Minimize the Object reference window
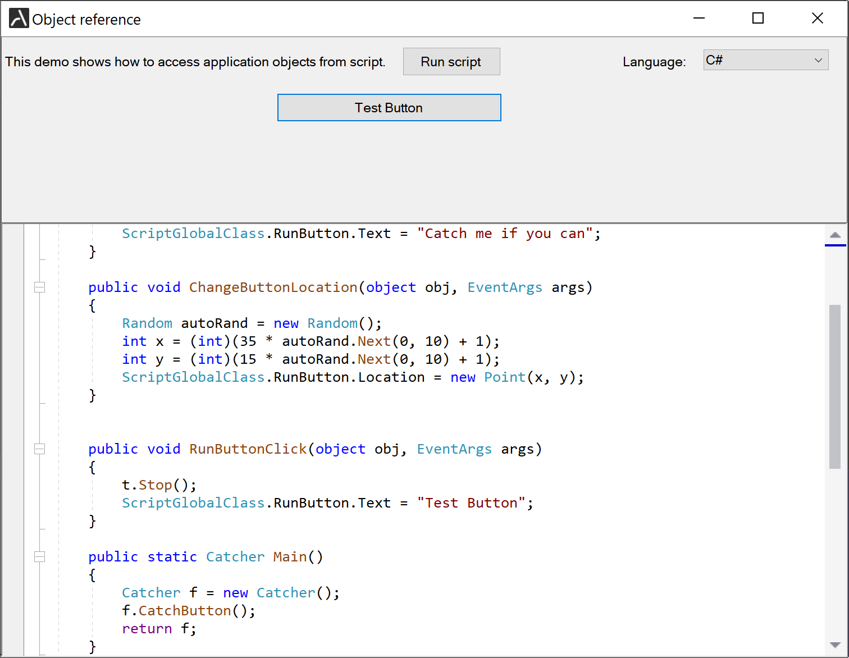849x658 pixels. pos(699,19)
